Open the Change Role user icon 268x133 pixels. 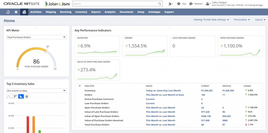coord(208,4)
